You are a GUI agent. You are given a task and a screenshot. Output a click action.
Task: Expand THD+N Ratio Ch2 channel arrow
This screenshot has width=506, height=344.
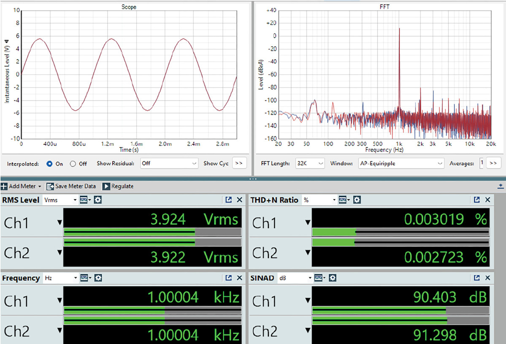308,252
